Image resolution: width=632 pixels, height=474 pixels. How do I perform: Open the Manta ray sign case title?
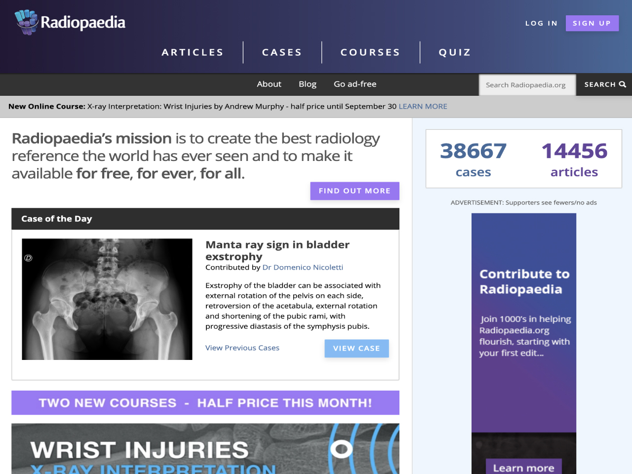(277, 250)
